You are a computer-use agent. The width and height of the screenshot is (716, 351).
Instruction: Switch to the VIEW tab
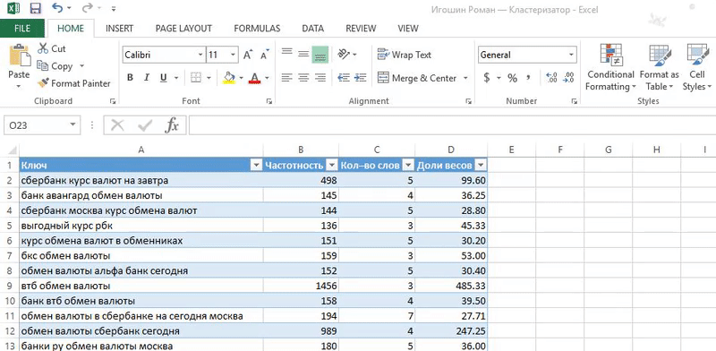(408, 29)
